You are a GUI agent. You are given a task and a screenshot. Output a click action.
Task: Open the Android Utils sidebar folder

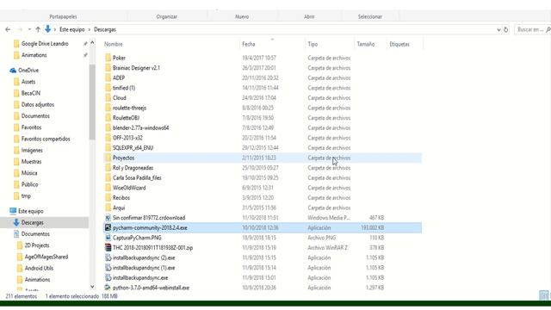point(39,268)
